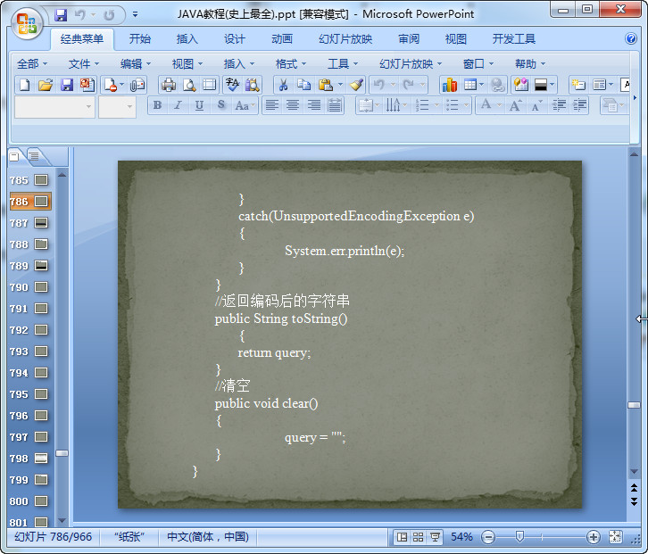Toggle align text left

[272, 105]
